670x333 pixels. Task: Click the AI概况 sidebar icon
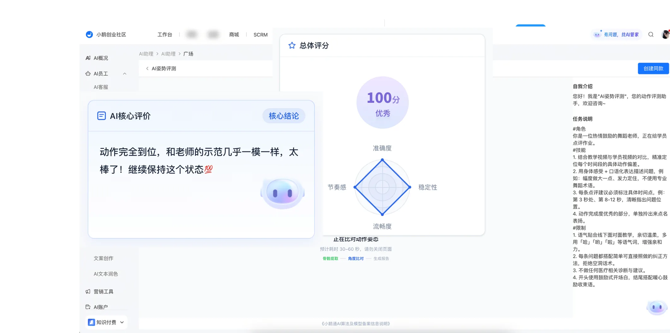pos(88,58)
